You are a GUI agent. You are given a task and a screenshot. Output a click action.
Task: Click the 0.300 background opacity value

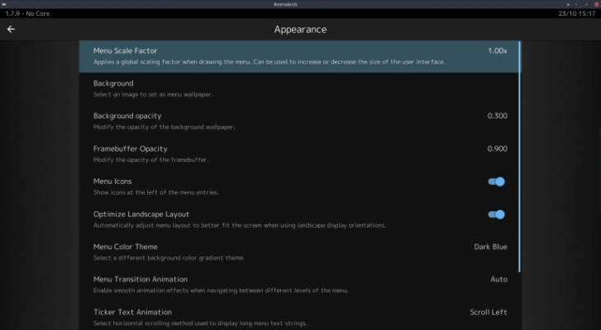click(497, 115)
